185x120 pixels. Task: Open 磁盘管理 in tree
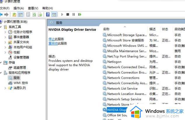(20, 68)
